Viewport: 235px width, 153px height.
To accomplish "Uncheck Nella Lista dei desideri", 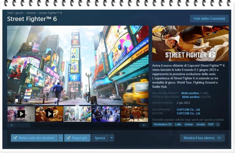I will 15,138.
